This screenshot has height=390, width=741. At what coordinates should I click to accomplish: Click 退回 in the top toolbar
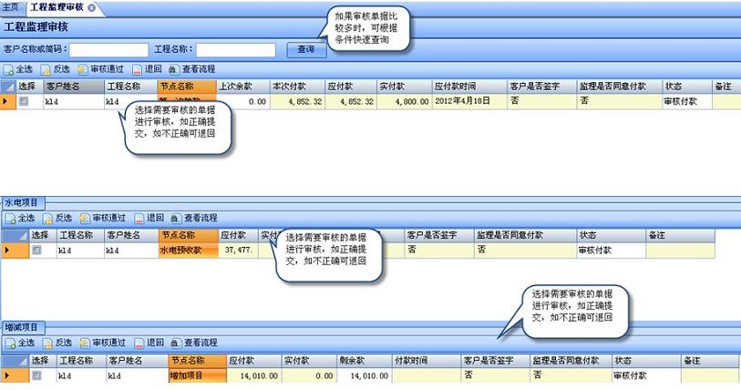tap(147, 68)
